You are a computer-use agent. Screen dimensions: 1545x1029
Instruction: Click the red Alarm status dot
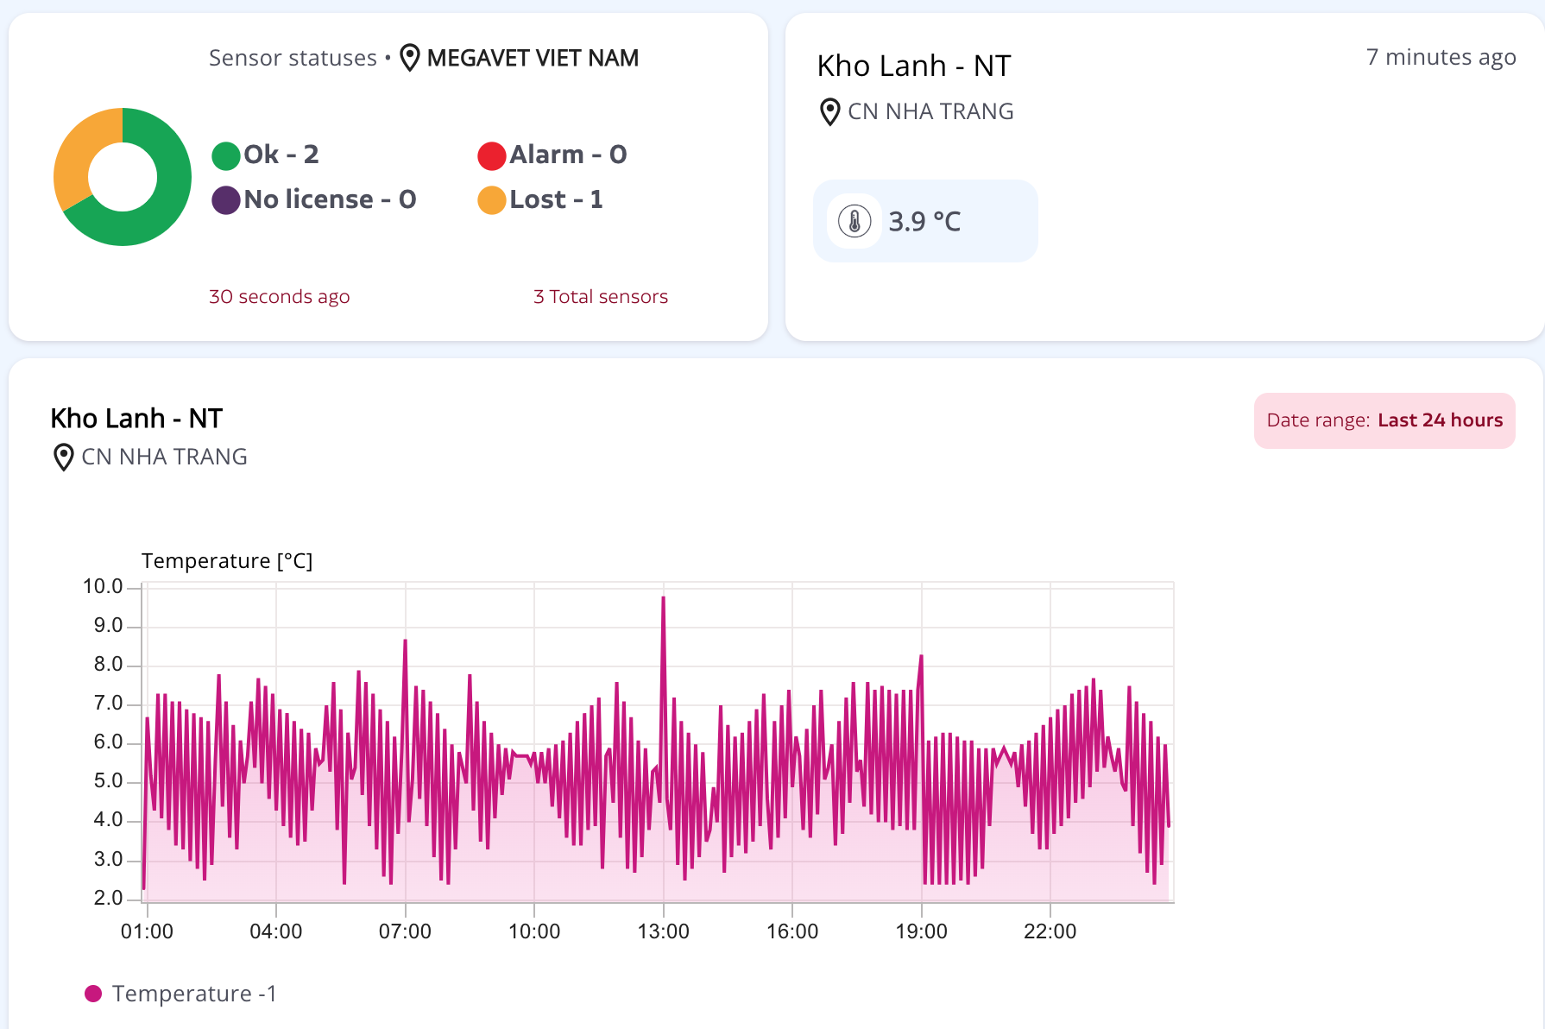492,156
